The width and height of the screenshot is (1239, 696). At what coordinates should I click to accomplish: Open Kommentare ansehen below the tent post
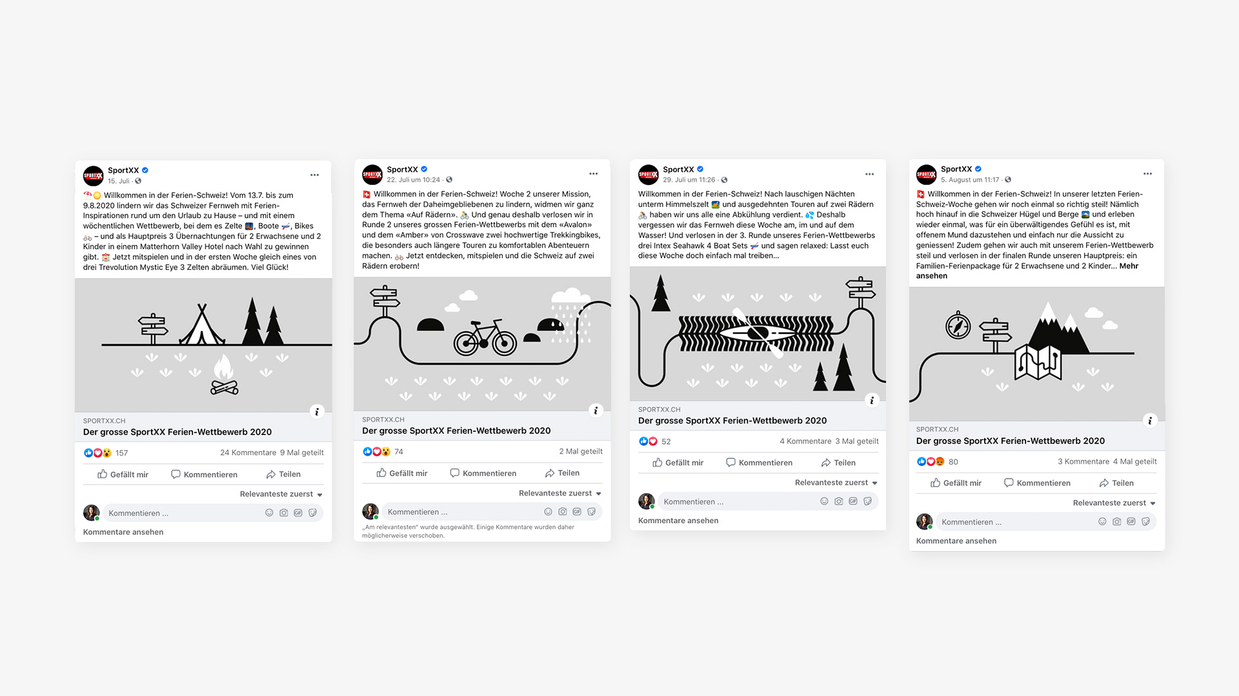click(x=123, y=532)
